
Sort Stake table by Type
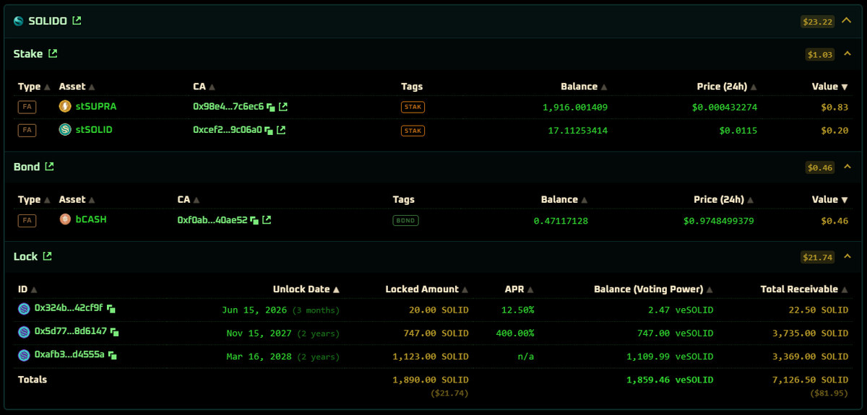pos(34,87)
